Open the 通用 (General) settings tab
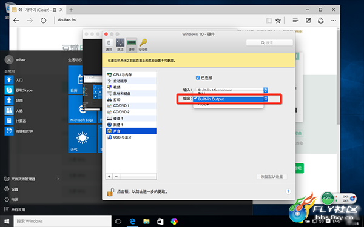Viewport: 364px width, 227px height. click(x=109, y=45)
